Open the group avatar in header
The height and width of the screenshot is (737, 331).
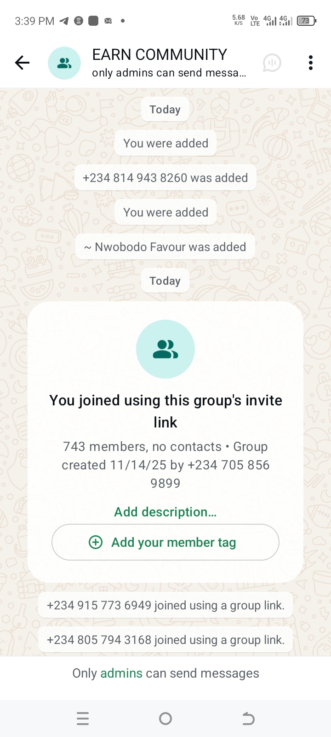[64, 63]
